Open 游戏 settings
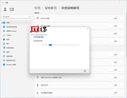Image resolution: width=127 pixels, height=98 pixels. click(17, 52)
